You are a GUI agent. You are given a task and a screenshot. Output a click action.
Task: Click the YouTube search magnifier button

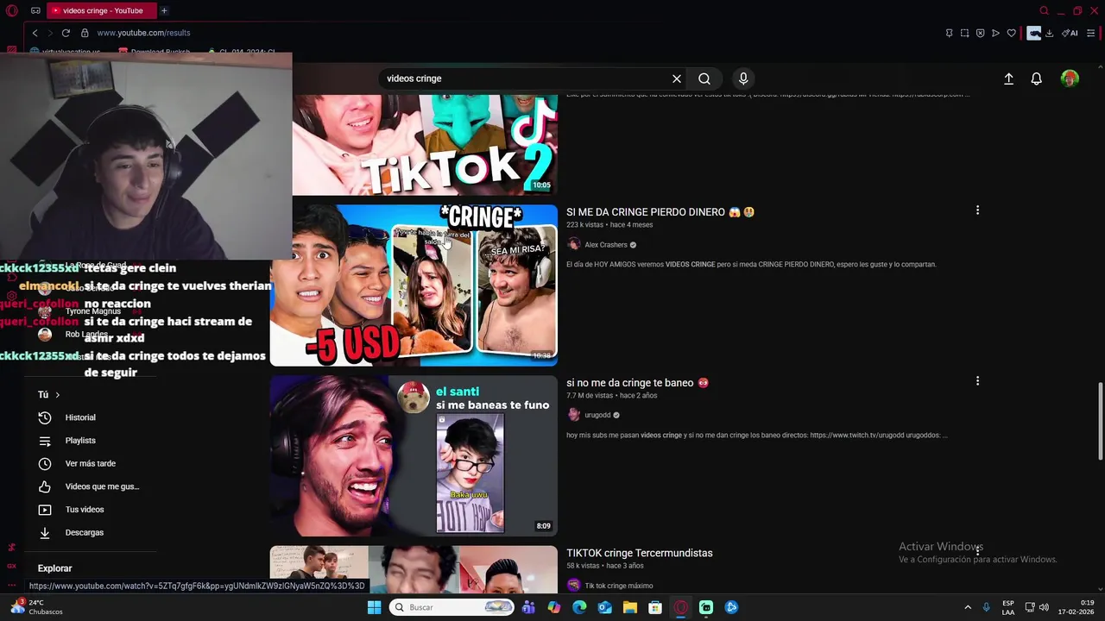tap(704, 78)
